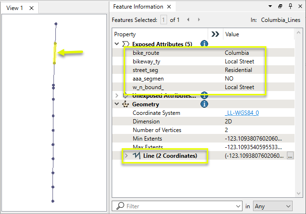This screenshot has height=214, width=306.
Task: Click info icon next to Geometry
Action: (x=204, y=104)
